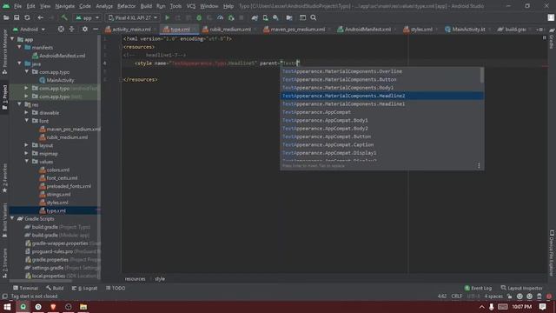Run the app with the green play icon
Viewport: 556px width, 313px height.
point(168,17)
